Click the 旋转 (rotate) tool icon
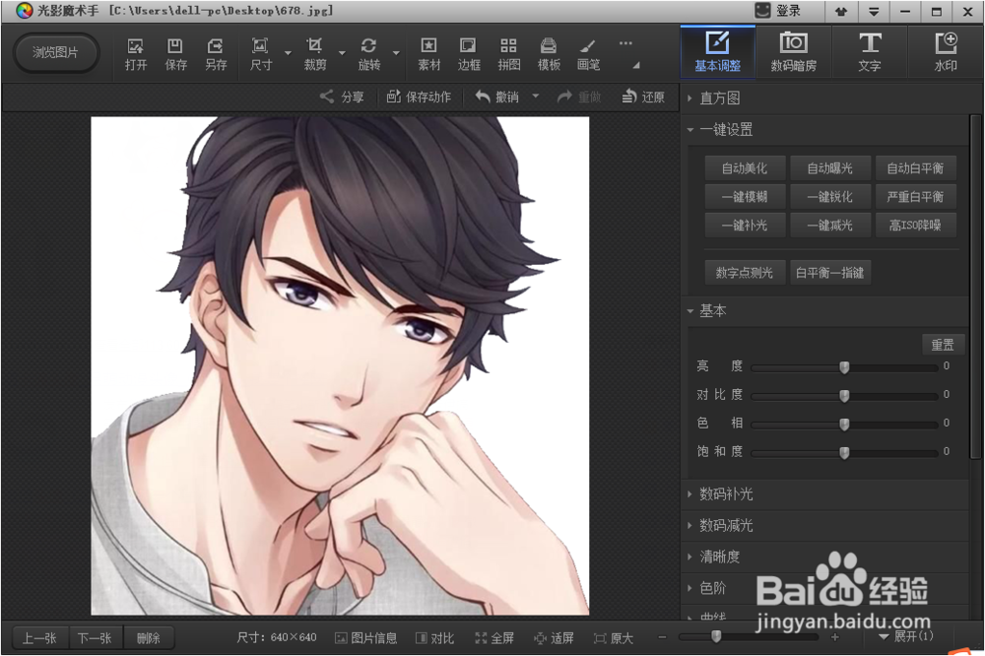 pos(369,54)
